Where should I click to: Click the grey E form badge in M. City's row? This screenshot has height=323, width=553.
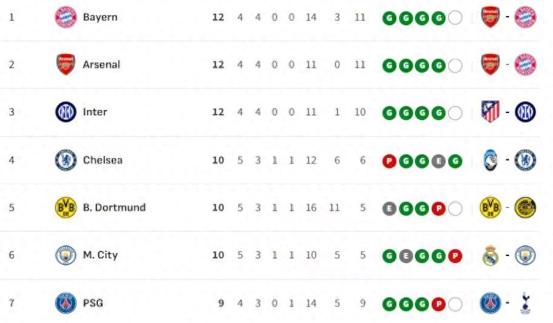pos(405,256)
